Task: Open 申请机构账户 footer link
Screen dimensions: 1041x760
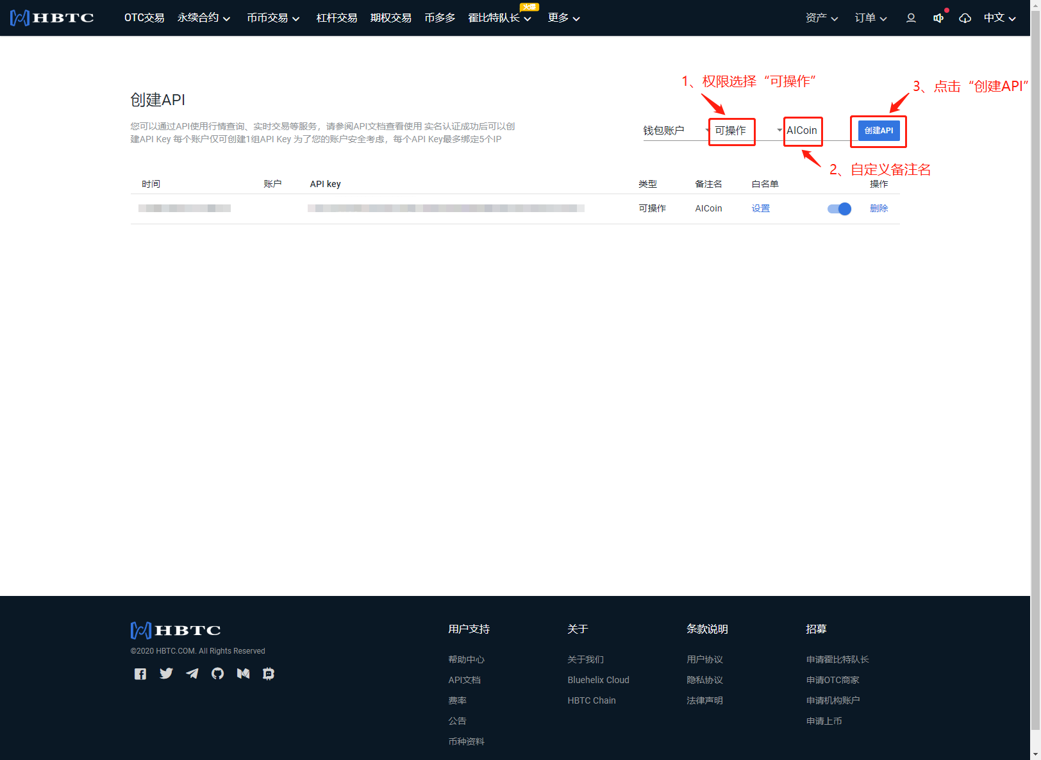Action: [833, 700]
